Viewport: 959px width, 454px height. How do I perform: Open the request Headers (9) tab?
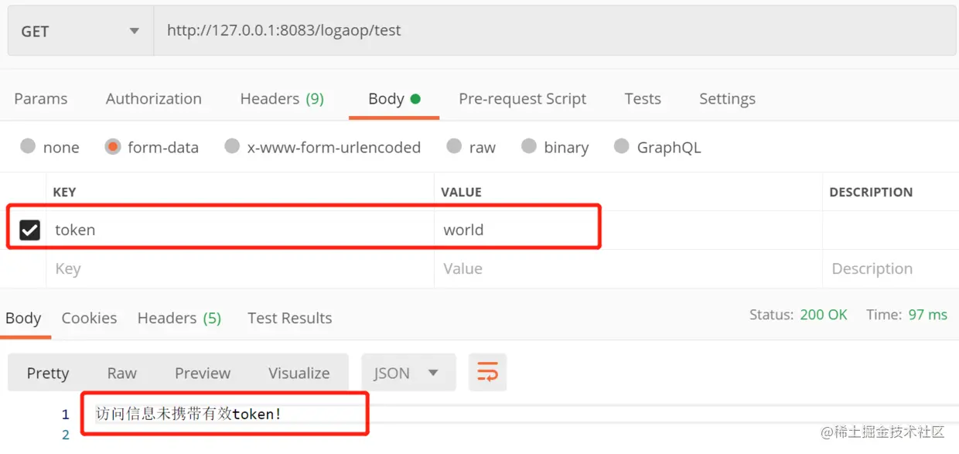[x=282, y=99]
